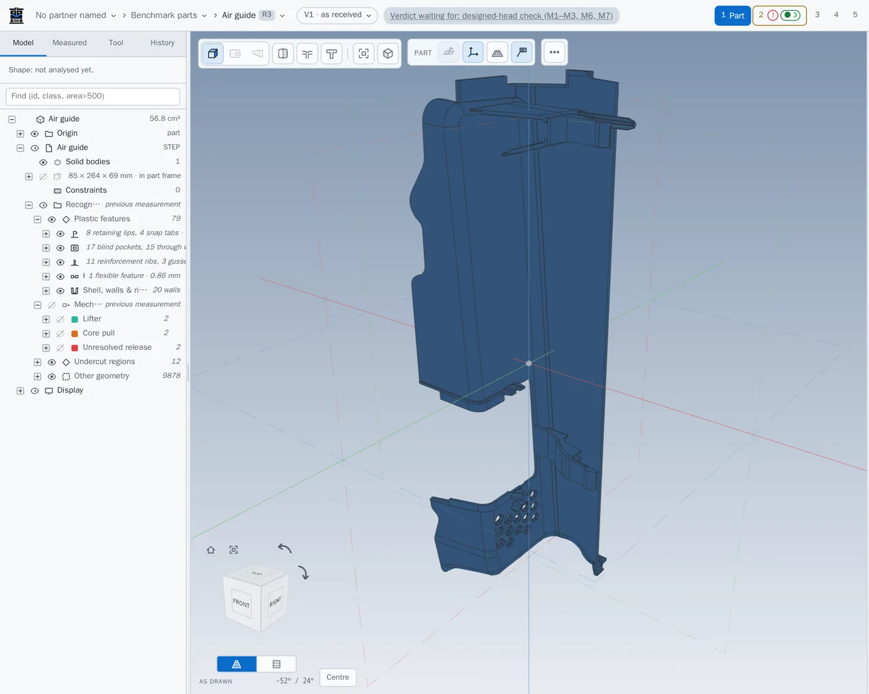Image resolution: width=869 pixels, height=694 pixels.
Task: Expand the Unresolved release node
Action: 46,348
